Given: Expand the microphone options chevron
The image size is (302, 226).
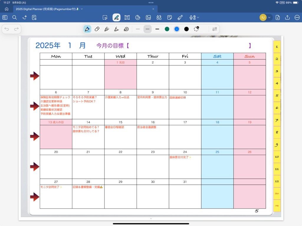Looking at the screenshot, I should (x=198, y=17).
